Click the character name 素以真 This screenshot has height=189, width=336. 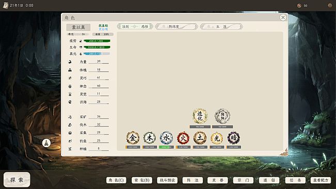tap(78, 27)
